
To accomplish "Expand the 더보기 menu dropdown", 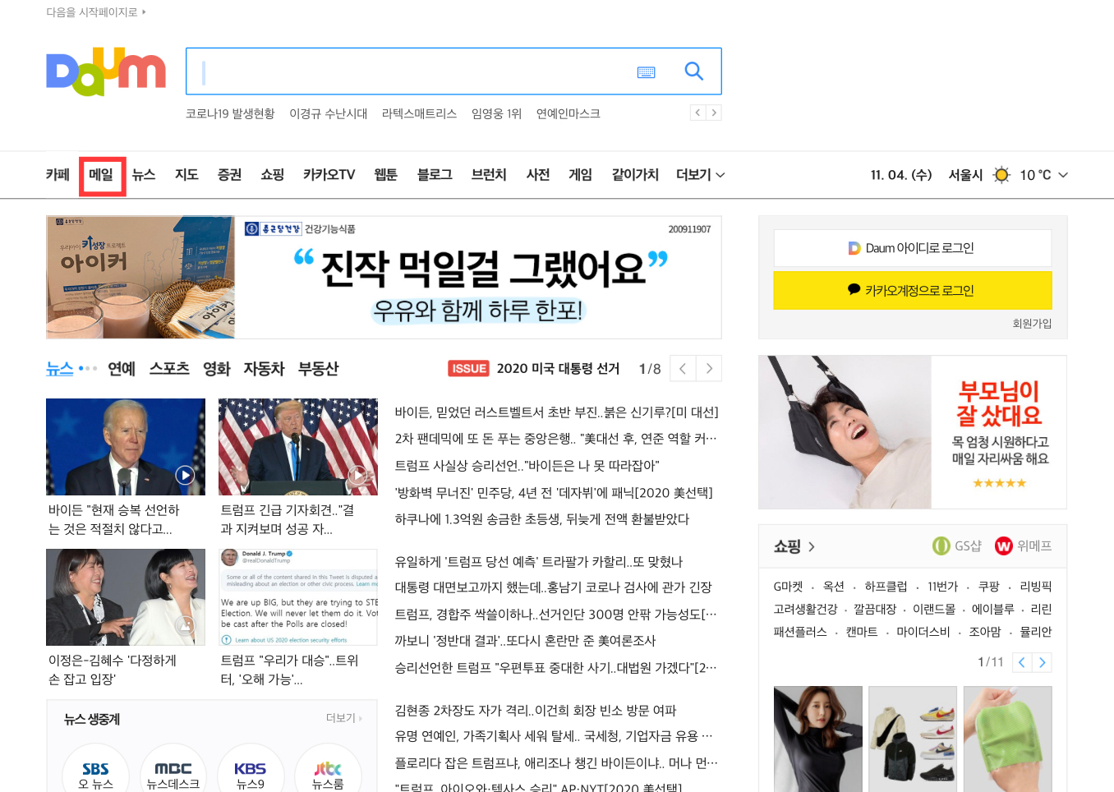I will pos(700,175).
